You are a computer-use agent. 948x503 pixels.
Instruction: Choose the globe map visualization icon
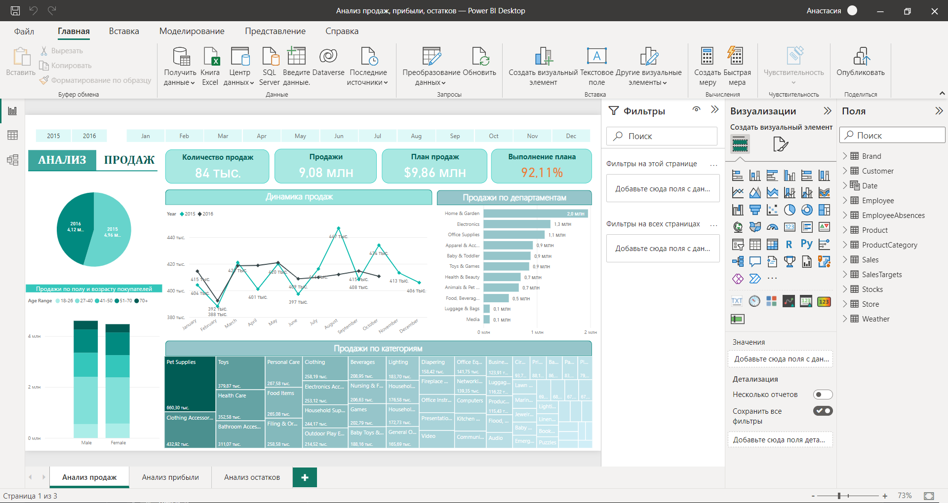tap(738, 227)
